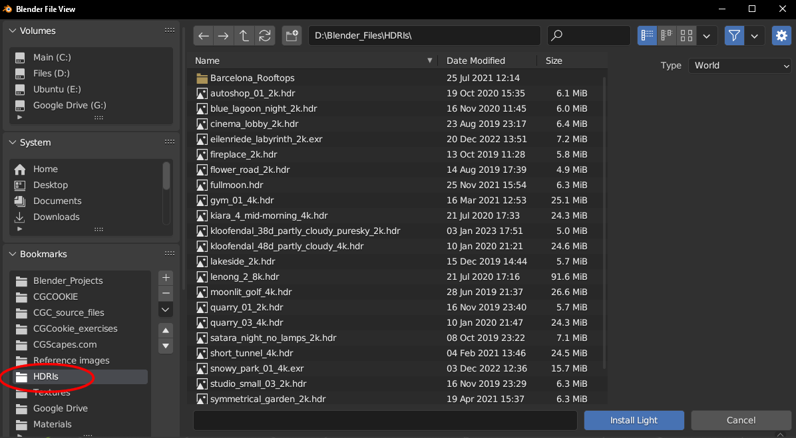Create a new directory

pyautogui.click(x=292, y=35)
